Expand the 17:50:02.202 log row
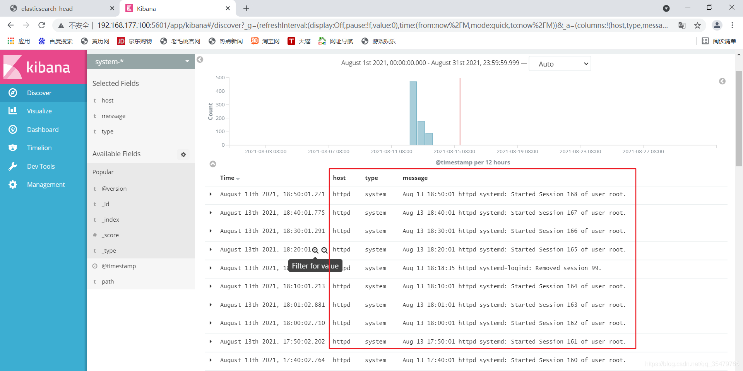Viewport: 743px width, 371px height. coord(211,342)
